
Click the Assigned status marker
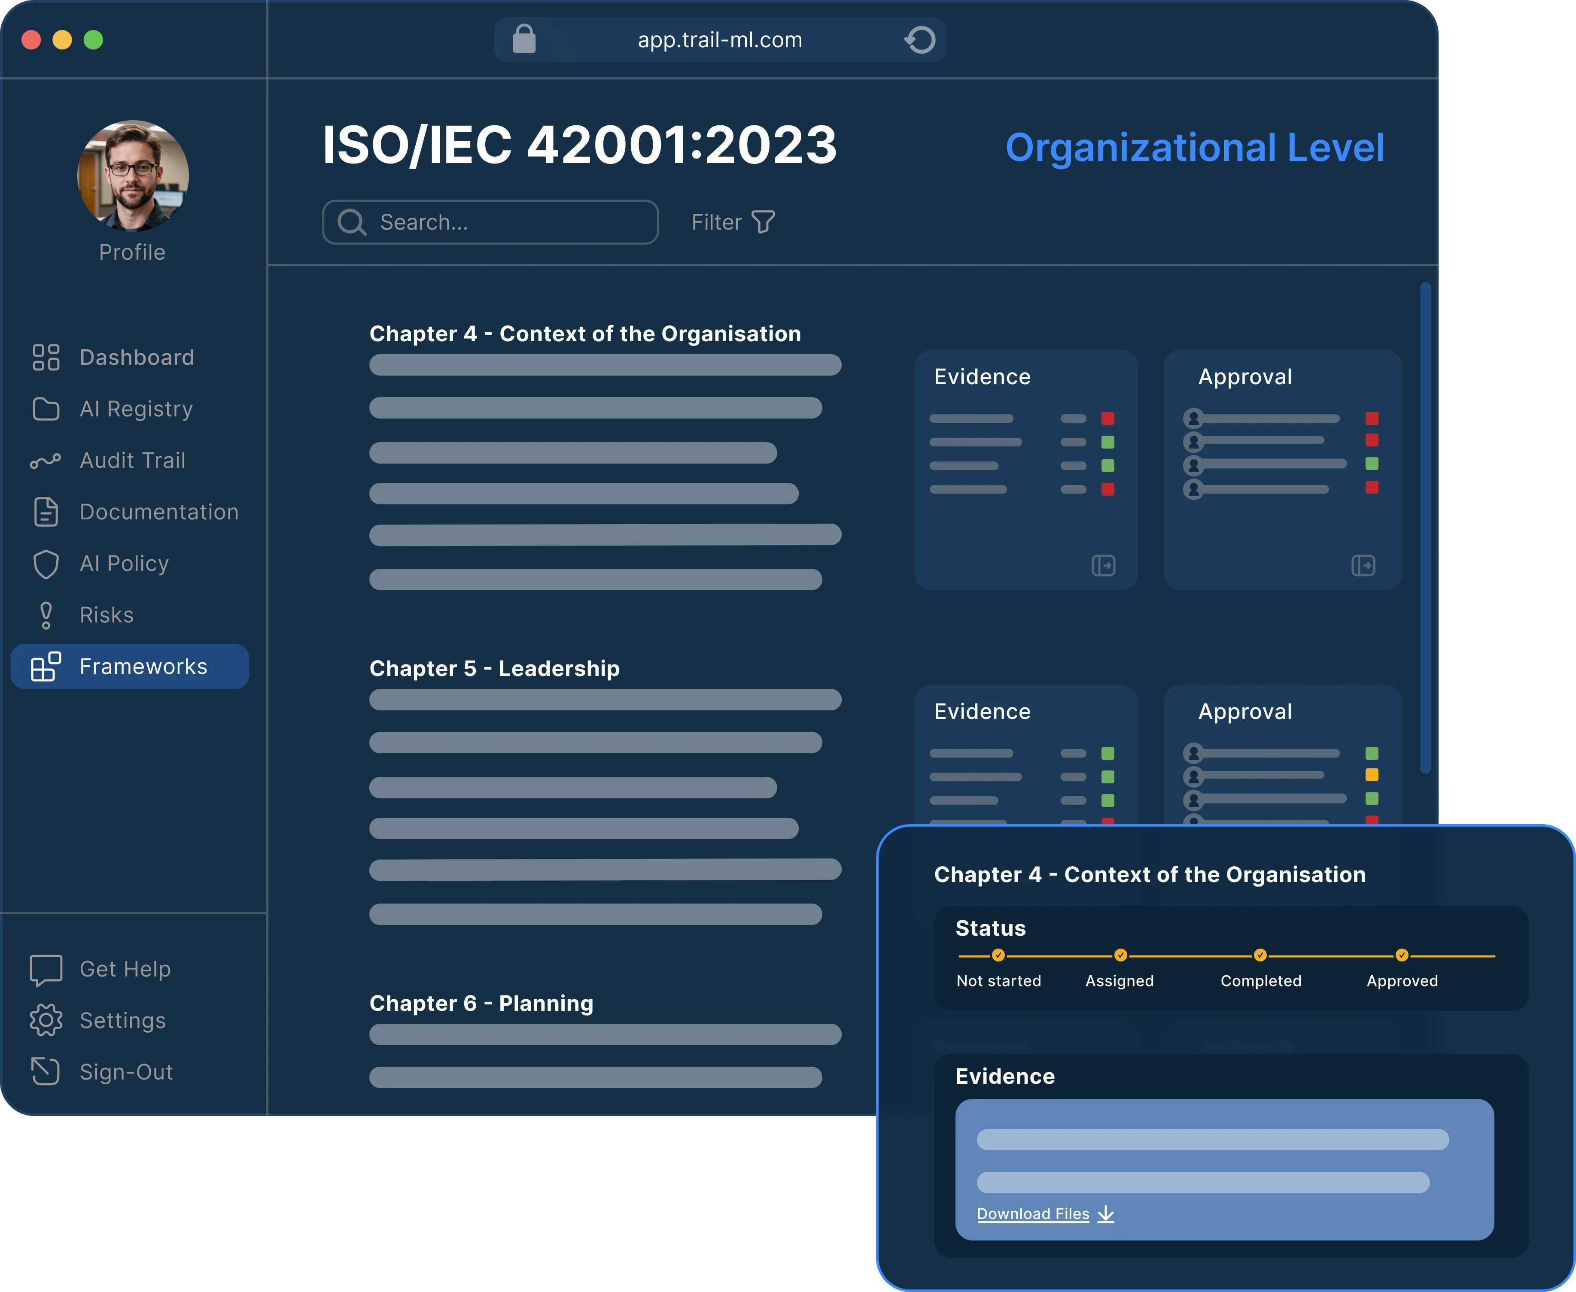tap(1120, 955)
